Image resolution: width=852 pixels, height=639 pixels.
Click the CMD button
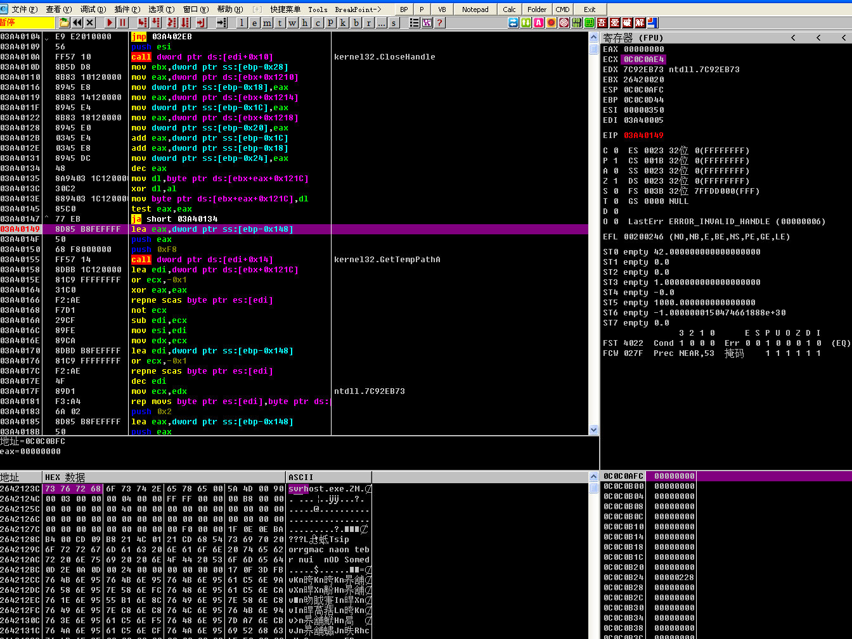tap(562, 9)
